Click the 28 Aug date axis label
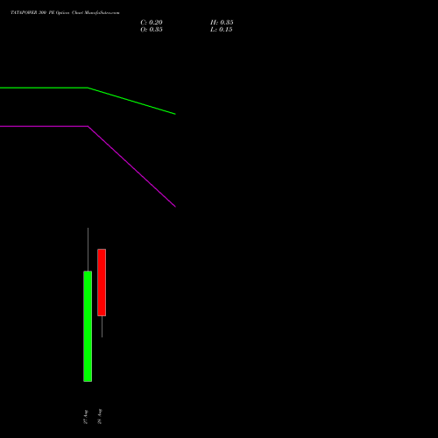 [x=100, y=416]
